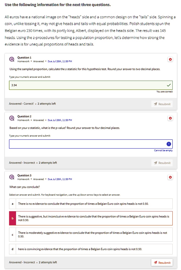Click Question 3 chat bubble icon
The height and width of the screenshot is (270, 181).
click(12, 177)
